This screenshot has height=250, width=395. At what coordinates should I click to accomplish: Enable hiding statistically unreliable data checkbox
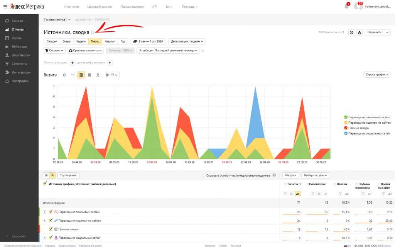204,175
